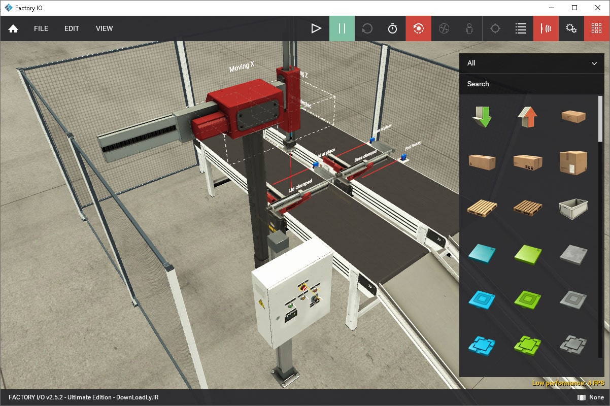Reset the simulation with the circular arrow

pos(367,28)
